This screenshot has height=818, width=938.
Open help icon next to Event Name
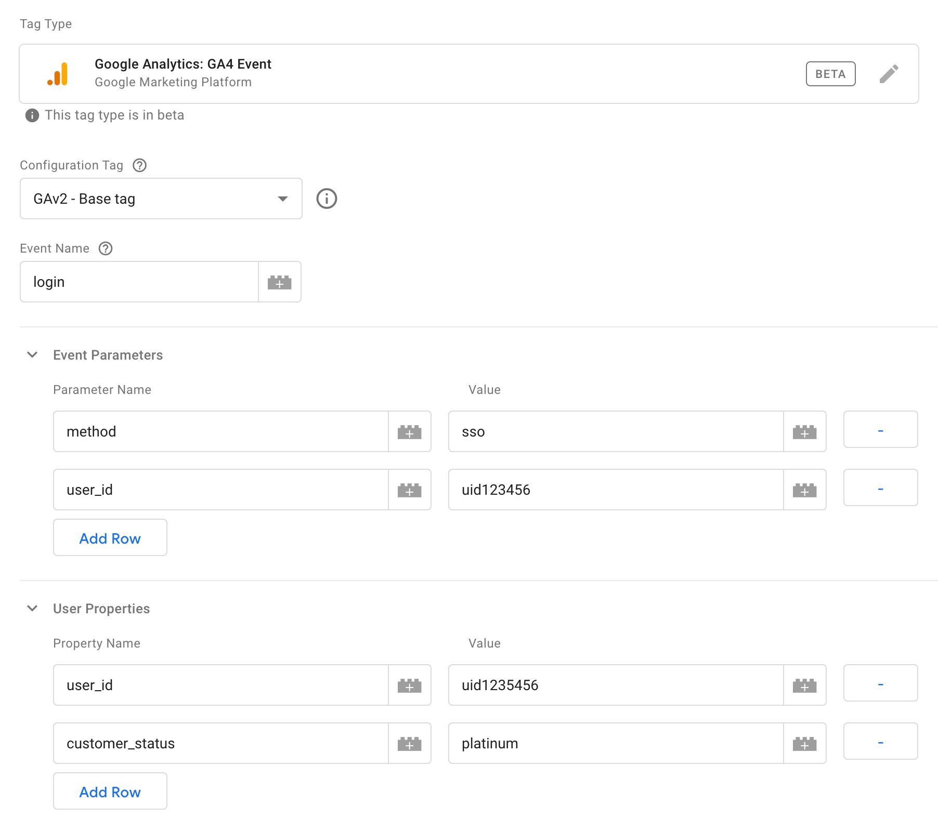pos(106,248)
